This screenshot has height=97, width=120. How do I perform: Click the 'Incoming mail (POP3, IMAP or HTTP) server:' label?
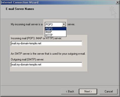pyautogui.click(x=36, y=38)
